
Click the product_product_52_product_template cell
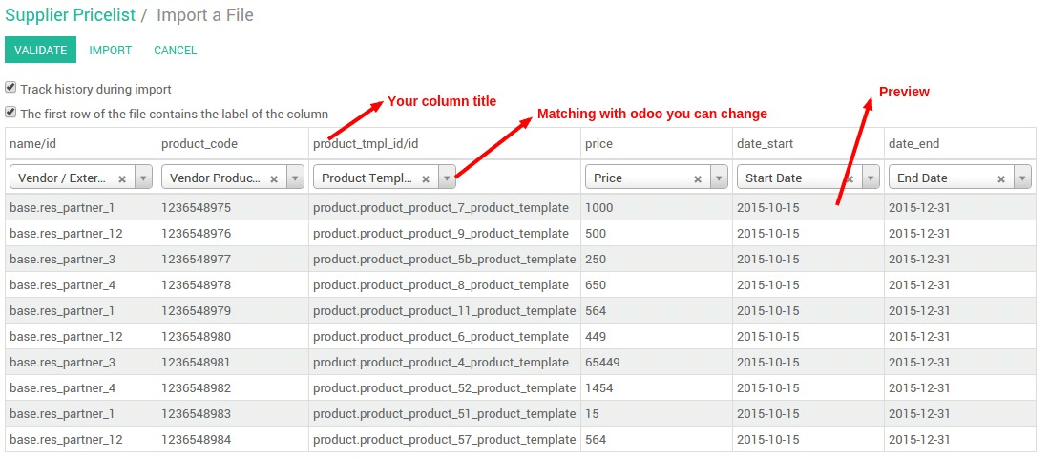[444, 387]
